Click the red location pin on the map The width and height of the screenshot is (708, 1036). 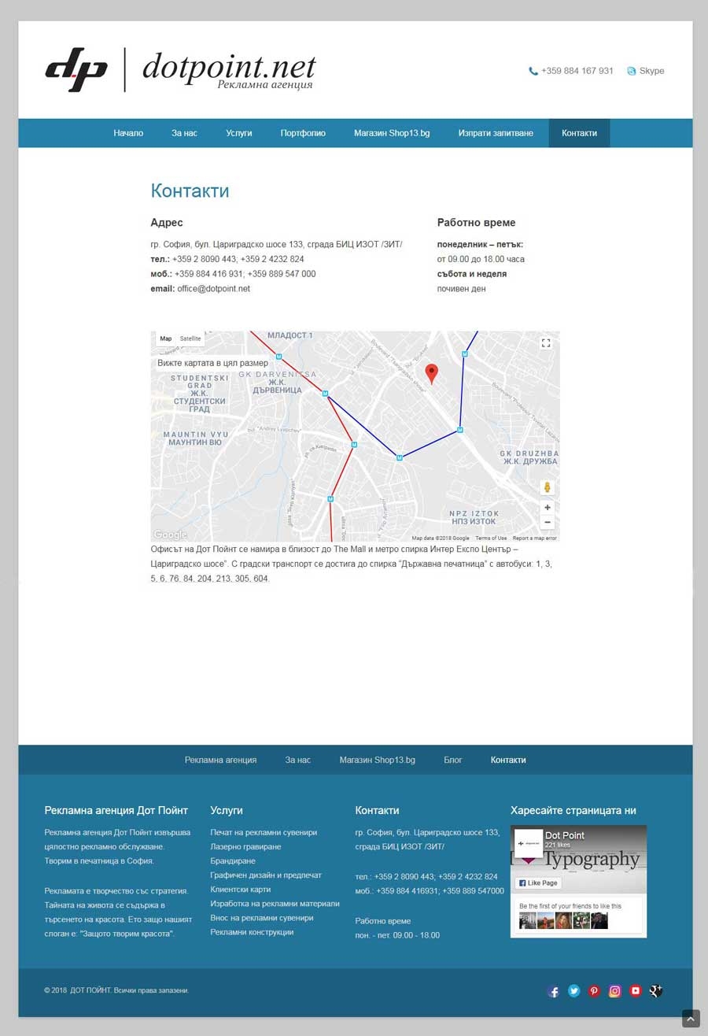point(431,374)
